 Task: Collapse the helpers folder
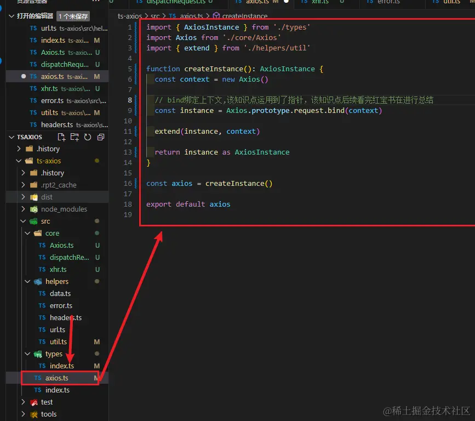pyautogui.click(x=27, y=281)
